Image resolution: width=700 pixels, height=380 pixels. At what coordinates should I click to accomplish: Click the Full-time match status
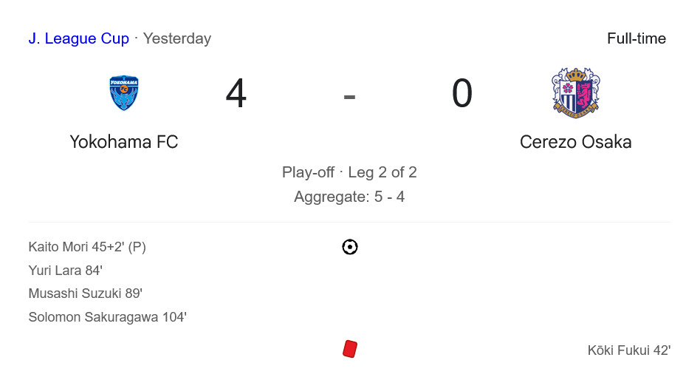click(636, 38)
